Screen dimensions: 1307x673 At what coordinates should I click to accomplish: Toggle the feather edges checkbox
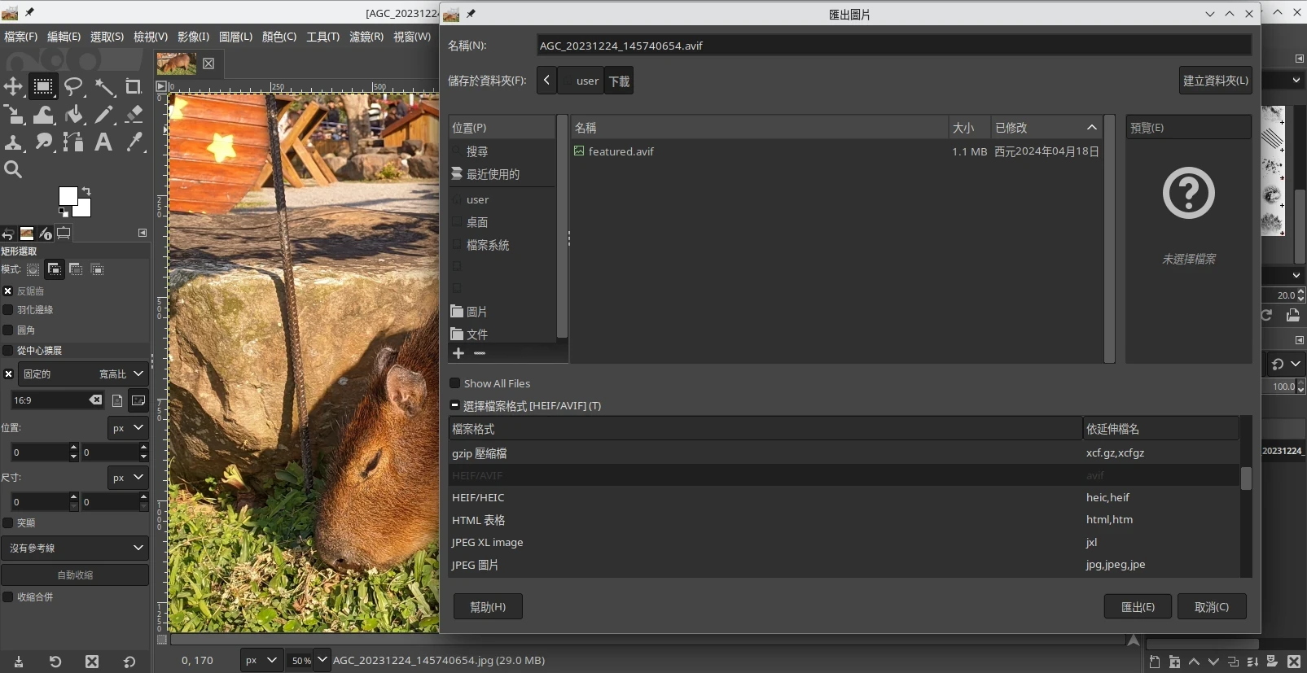[x=8, y=310]
